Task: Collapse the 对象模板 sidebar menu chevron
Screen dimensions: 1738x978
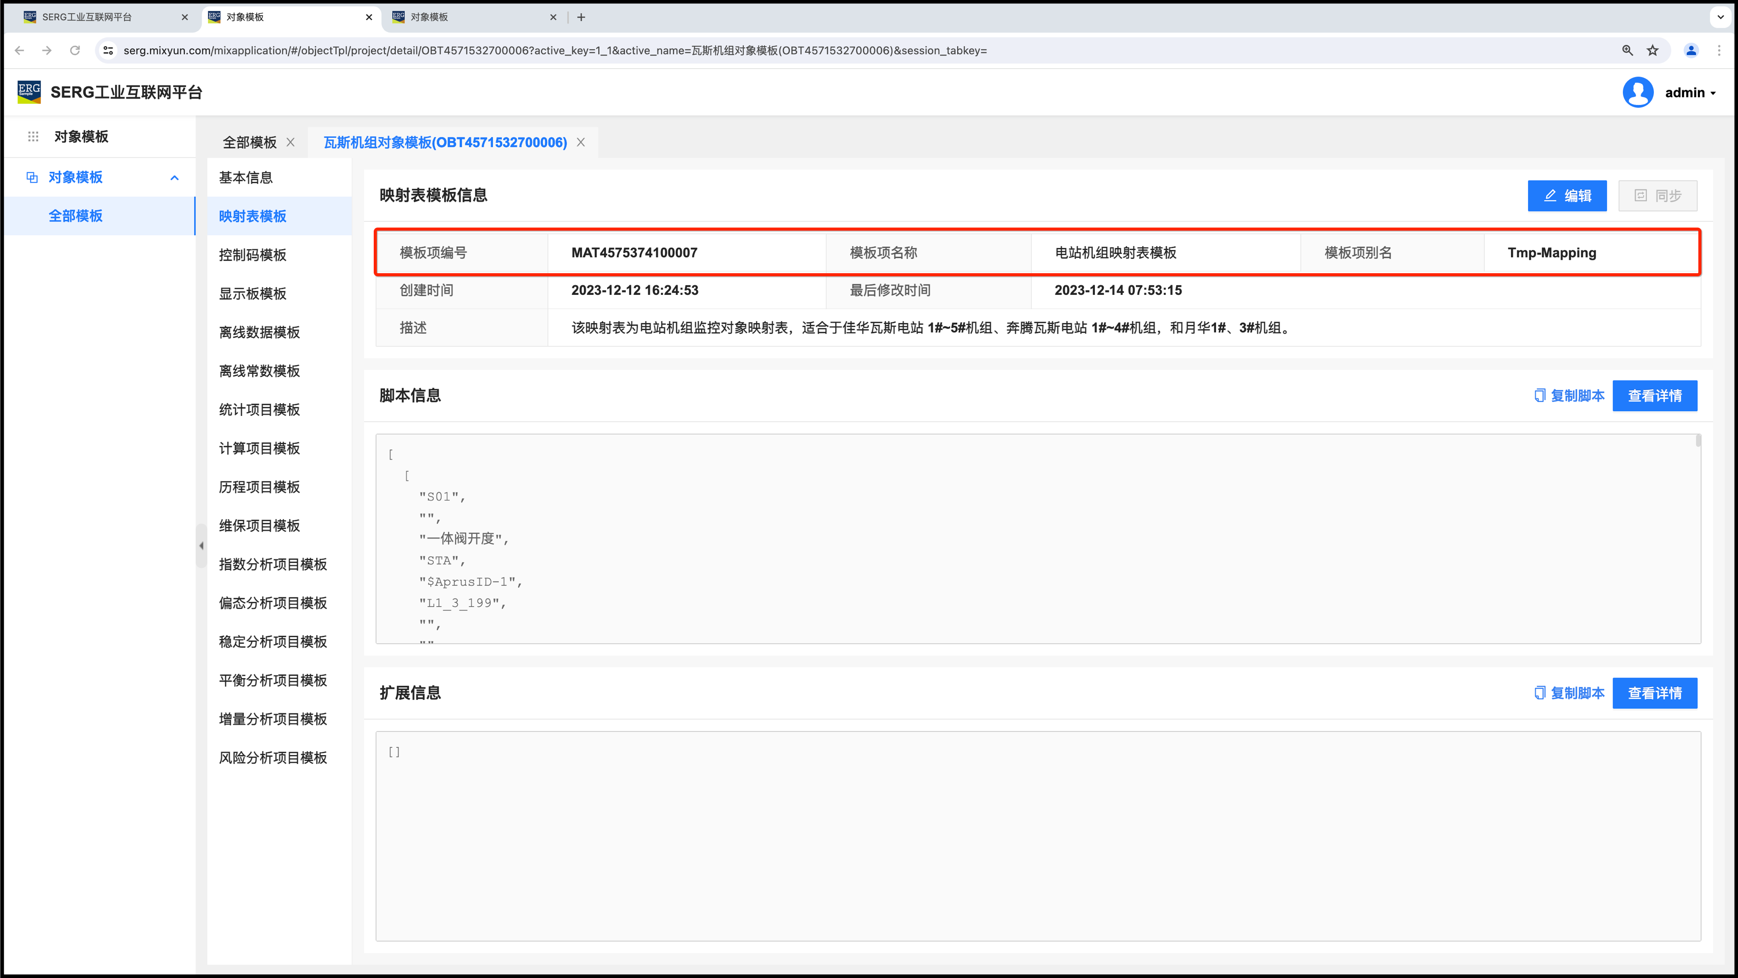Action: point(175,178)
